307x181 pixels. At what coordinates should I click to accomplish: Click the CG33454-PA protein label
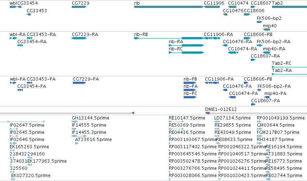pyautogui.click(x=32, y=86)
